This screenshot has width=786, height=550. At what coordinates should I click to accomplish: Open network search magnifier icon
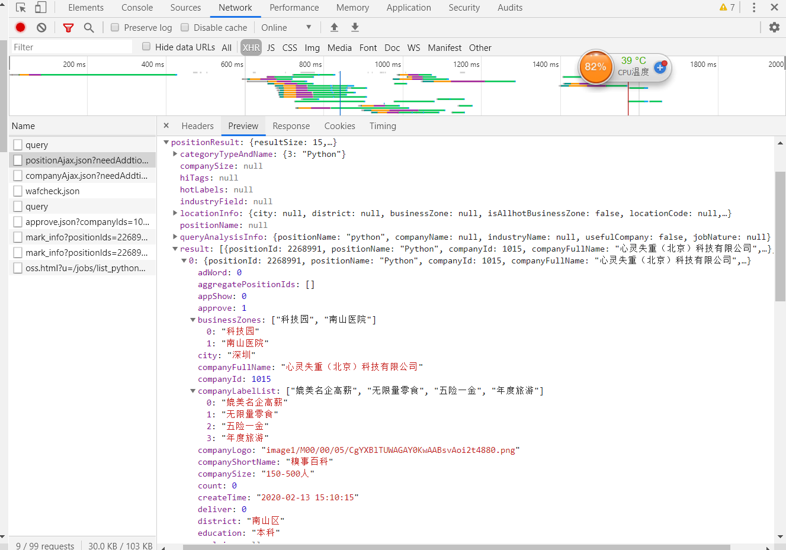point(89,28)
